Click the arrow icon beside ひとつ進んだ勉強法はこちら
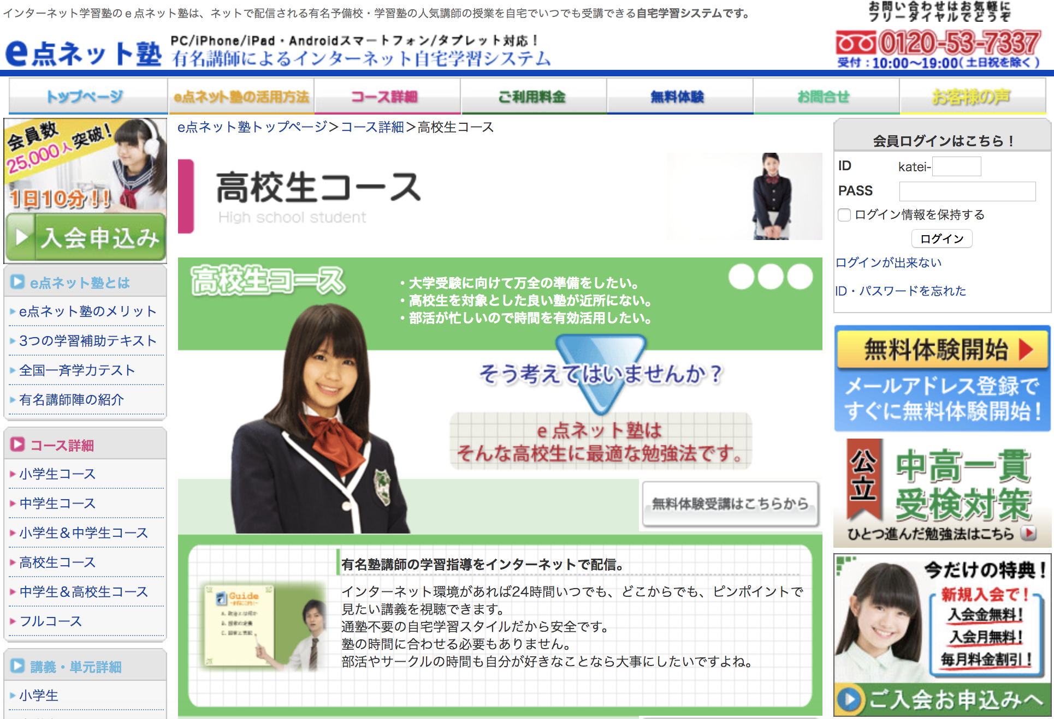The width and height of the screenshot is (1054, 719). (1028, 533)
